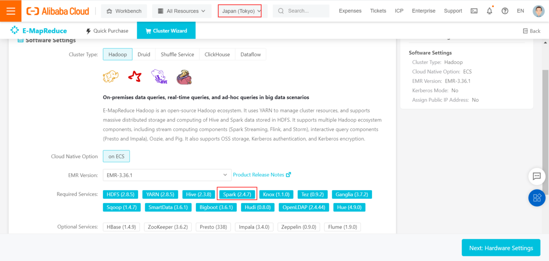The image size is (549, 261).
Task: Switch language via EN selector
Action: [x=520, y=11]
